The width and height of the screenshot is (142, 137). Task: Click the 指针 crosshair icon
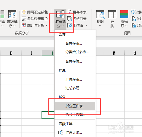(133, 12)
